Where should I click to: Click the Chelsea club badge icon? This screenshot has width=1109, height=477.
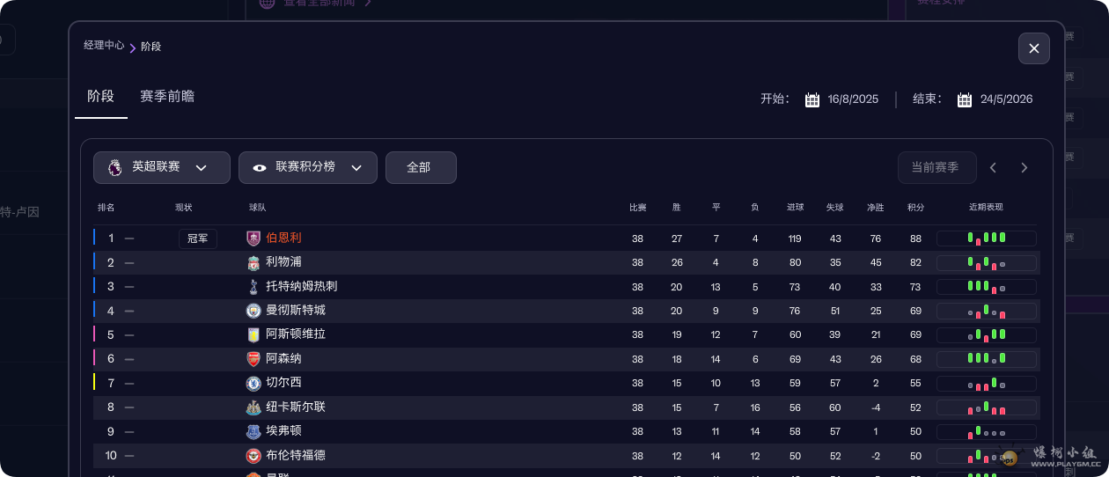point(253,383)
